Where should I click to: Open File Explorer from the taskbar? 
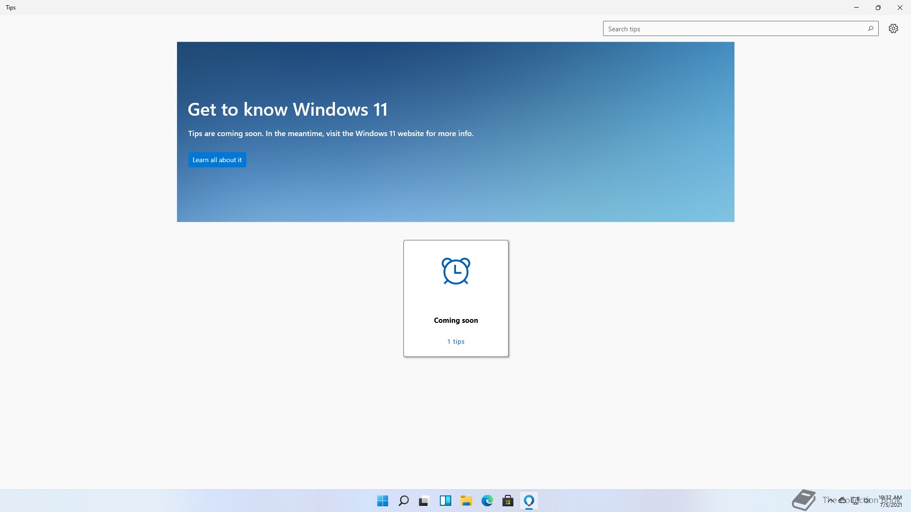(x=466, y=501)
